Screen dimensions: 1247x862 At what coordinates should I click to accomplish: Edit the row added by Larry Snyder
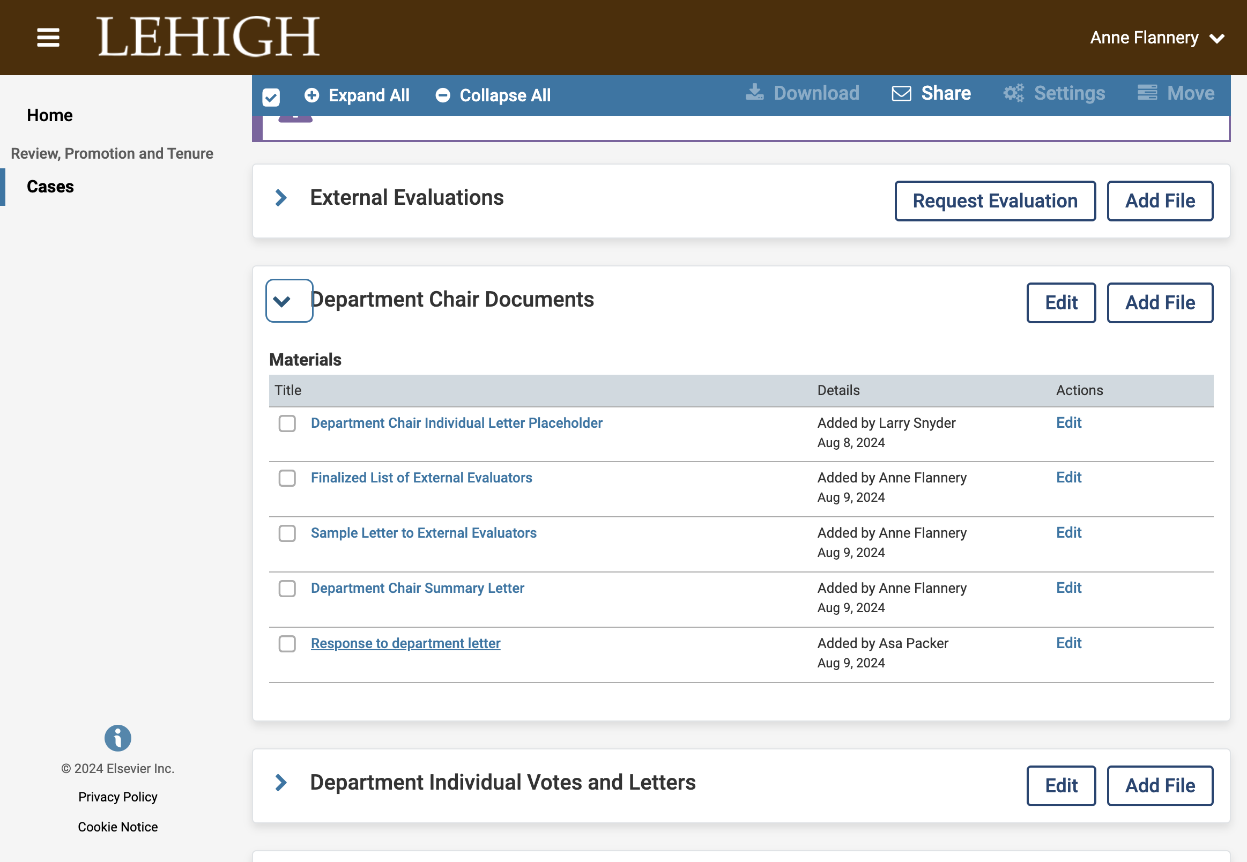pos(1069,422)
